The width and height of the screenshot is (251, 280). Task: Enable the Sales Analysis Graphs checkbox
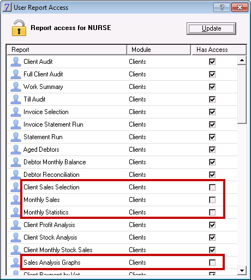[x=212, y=263]
